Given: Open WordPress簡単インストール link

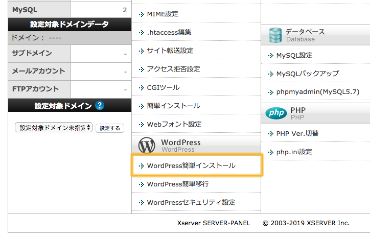Looking at the screenshot, I should click(191, 166).
